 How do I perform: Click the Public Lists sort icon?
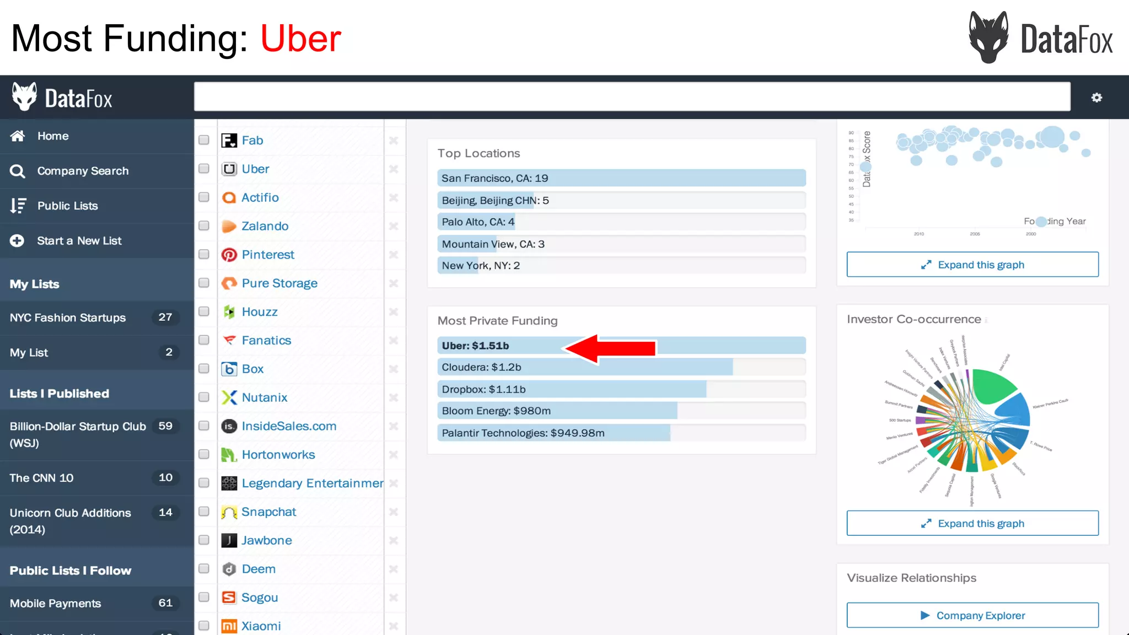pos(18,206)
